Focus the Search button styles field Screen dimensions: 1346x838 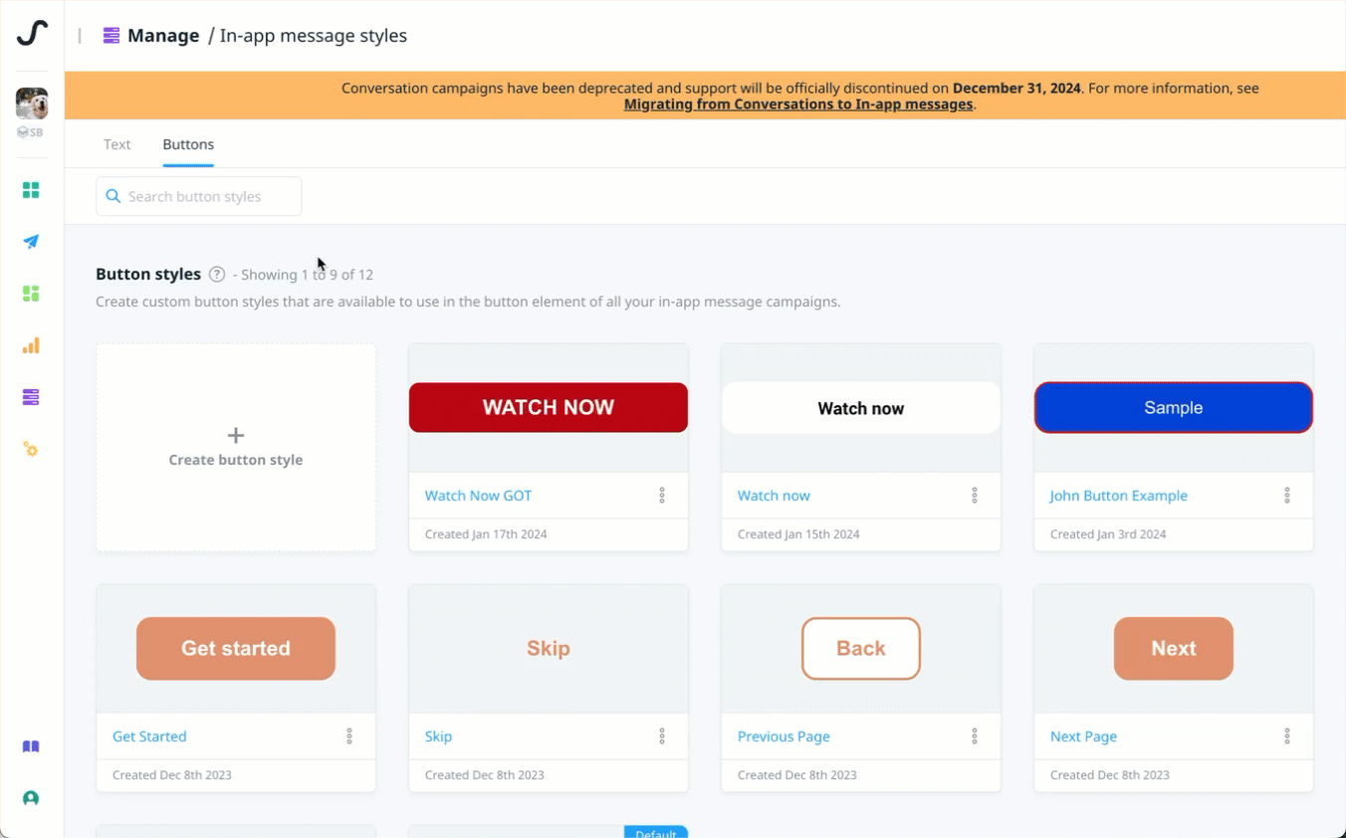[199, 196]
